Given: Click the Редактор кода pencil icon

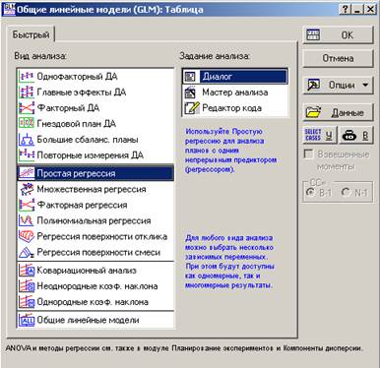Looking at the screenshot, I should click(191, 108).
